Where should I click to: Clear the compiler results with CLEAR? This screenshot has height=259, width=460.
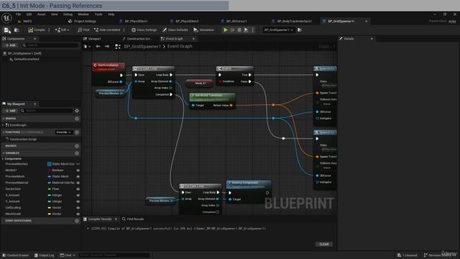(324, 245)
